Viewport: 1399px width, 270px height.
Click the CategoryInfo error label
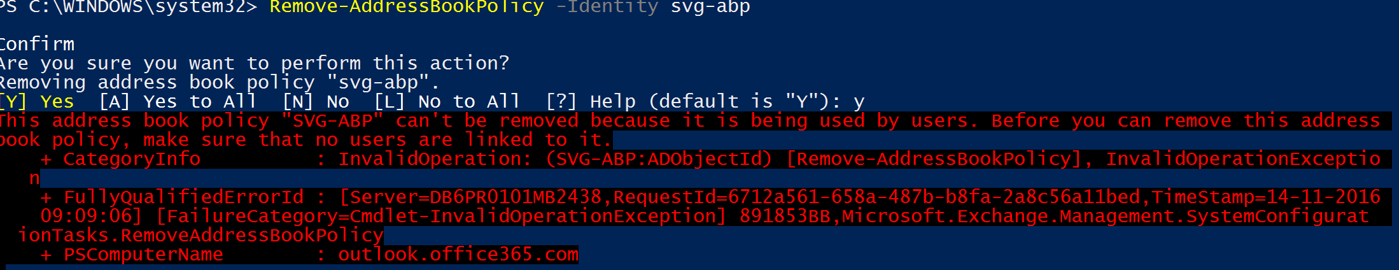tap(131, 159)
